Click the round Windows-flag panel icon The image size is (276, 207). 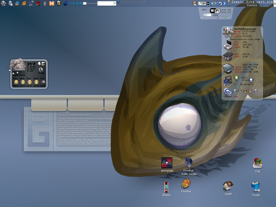point(59,3)
